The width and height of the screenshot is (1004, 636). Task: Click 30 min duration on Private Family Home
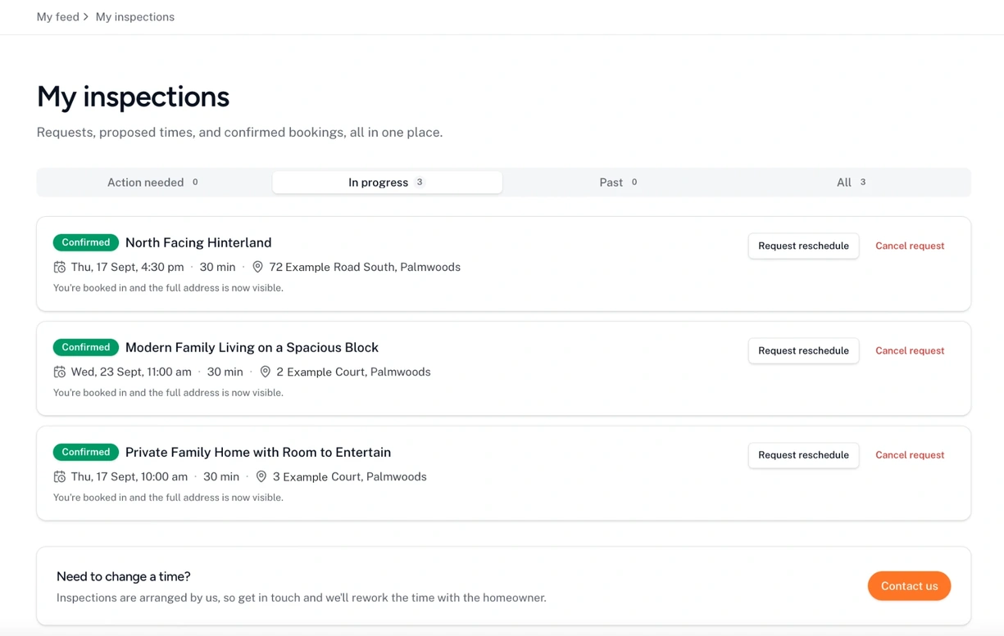[x=221, y=476]
